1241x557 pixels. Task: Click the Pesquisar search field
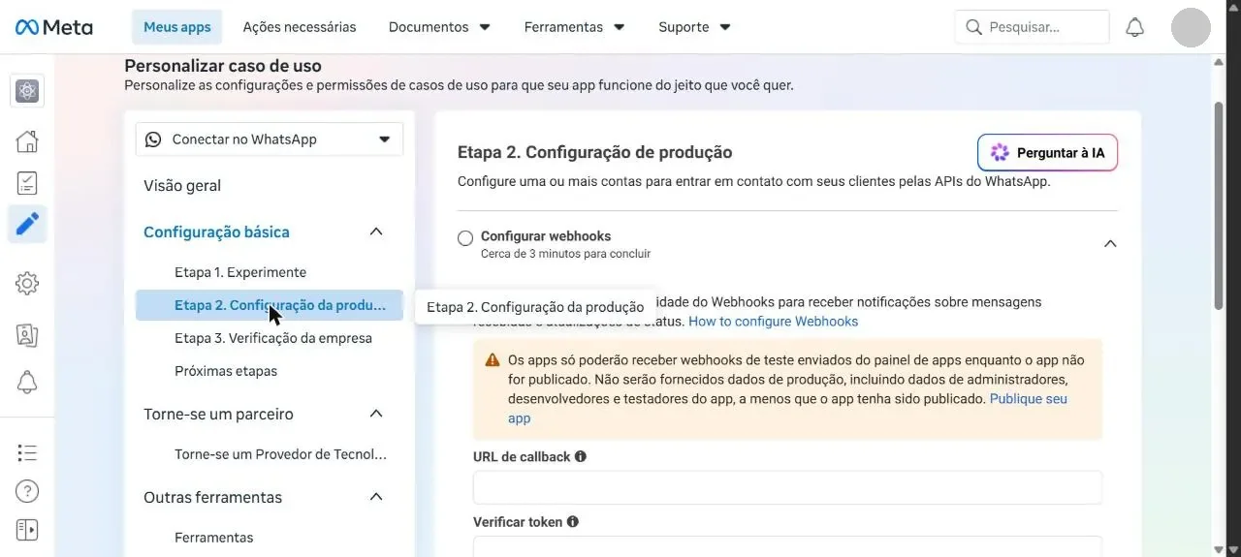(1033, 27)
